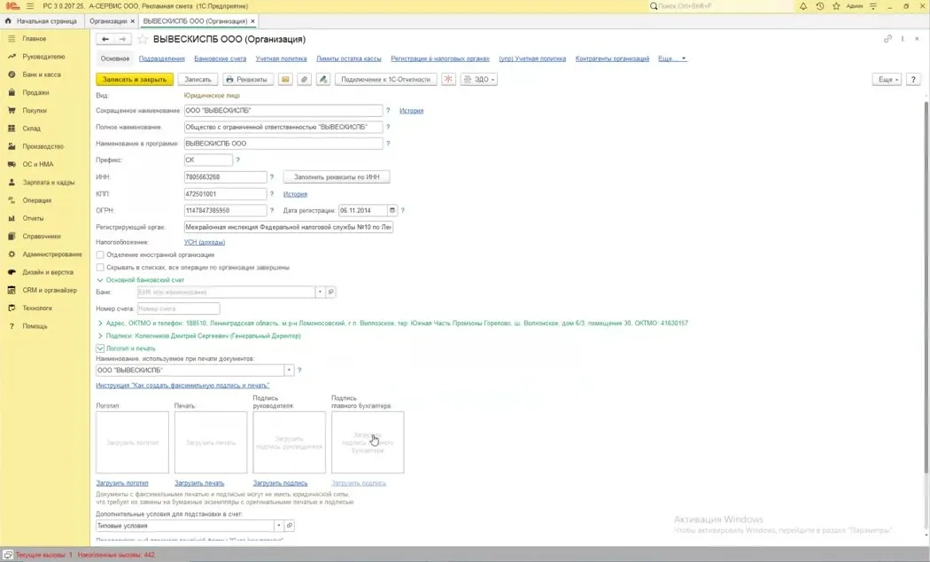Check Скрывать в списках checkbox
930x562 pixels.
pyautogui.click(x=100, y=268)
